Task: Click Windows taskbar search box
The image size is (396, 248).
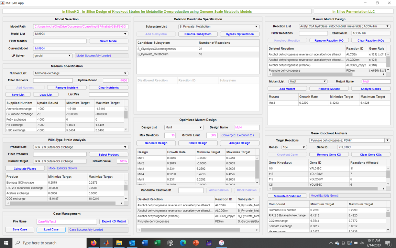Action: coord(49,243)
